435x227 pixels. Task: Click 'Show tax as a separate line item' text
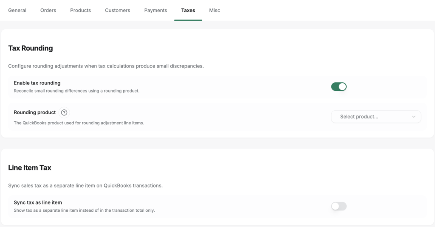85,210
